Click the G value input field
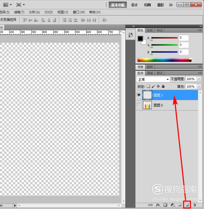The image size is (204, 209). [184, 45]
